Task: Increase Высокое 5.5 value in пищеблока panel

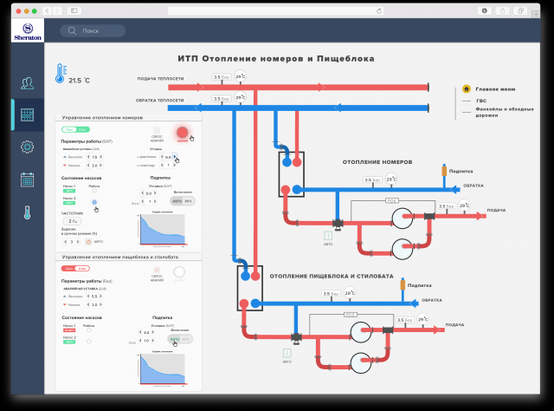Action: pyautogui.click(x=100, y=297)
